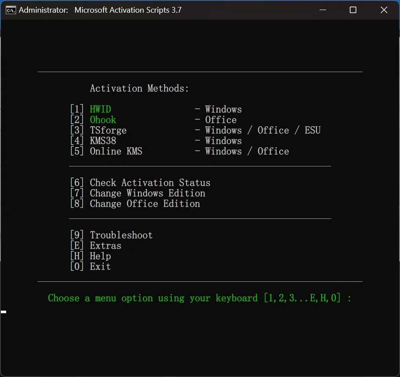Screen dimensions: 400x377
Task: Close the Microsoft Activation Scripts window
Action: click(384, 10)
